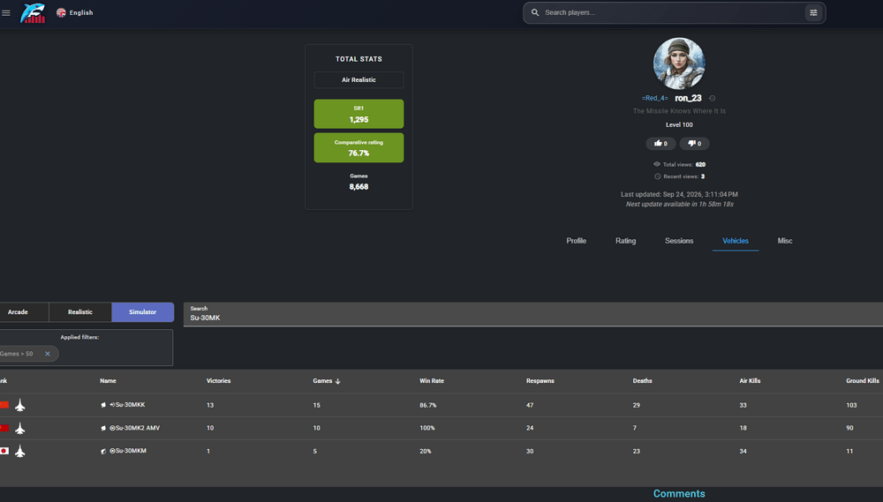
Task: Click the Total views eye icon
Action: [x=657, y=164]
